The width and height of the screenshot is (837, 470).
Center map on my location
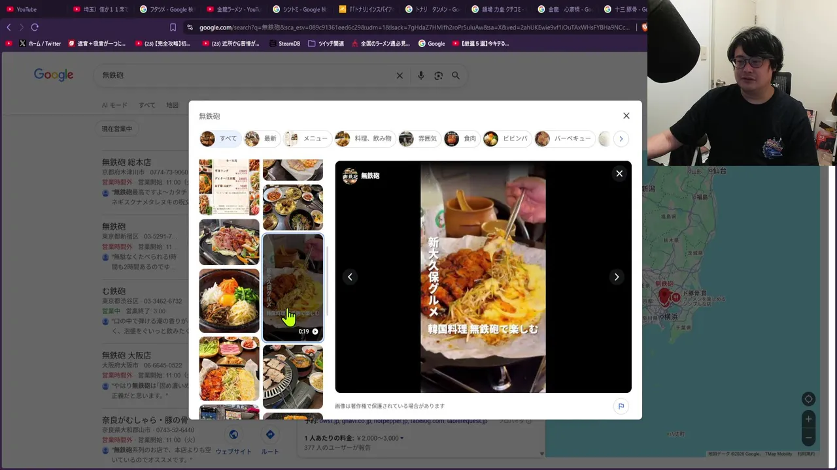tap(808, 399)
